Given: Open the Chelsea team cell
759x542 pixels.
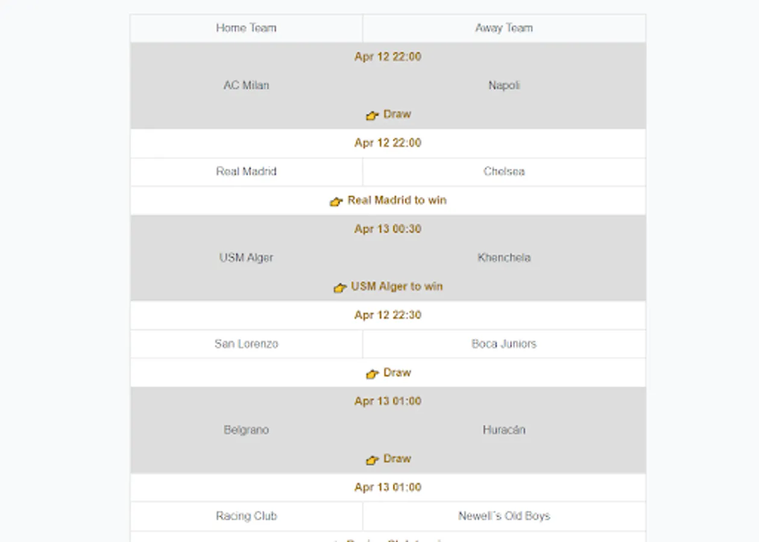Looking at the screenshot, I should [504, 171].
